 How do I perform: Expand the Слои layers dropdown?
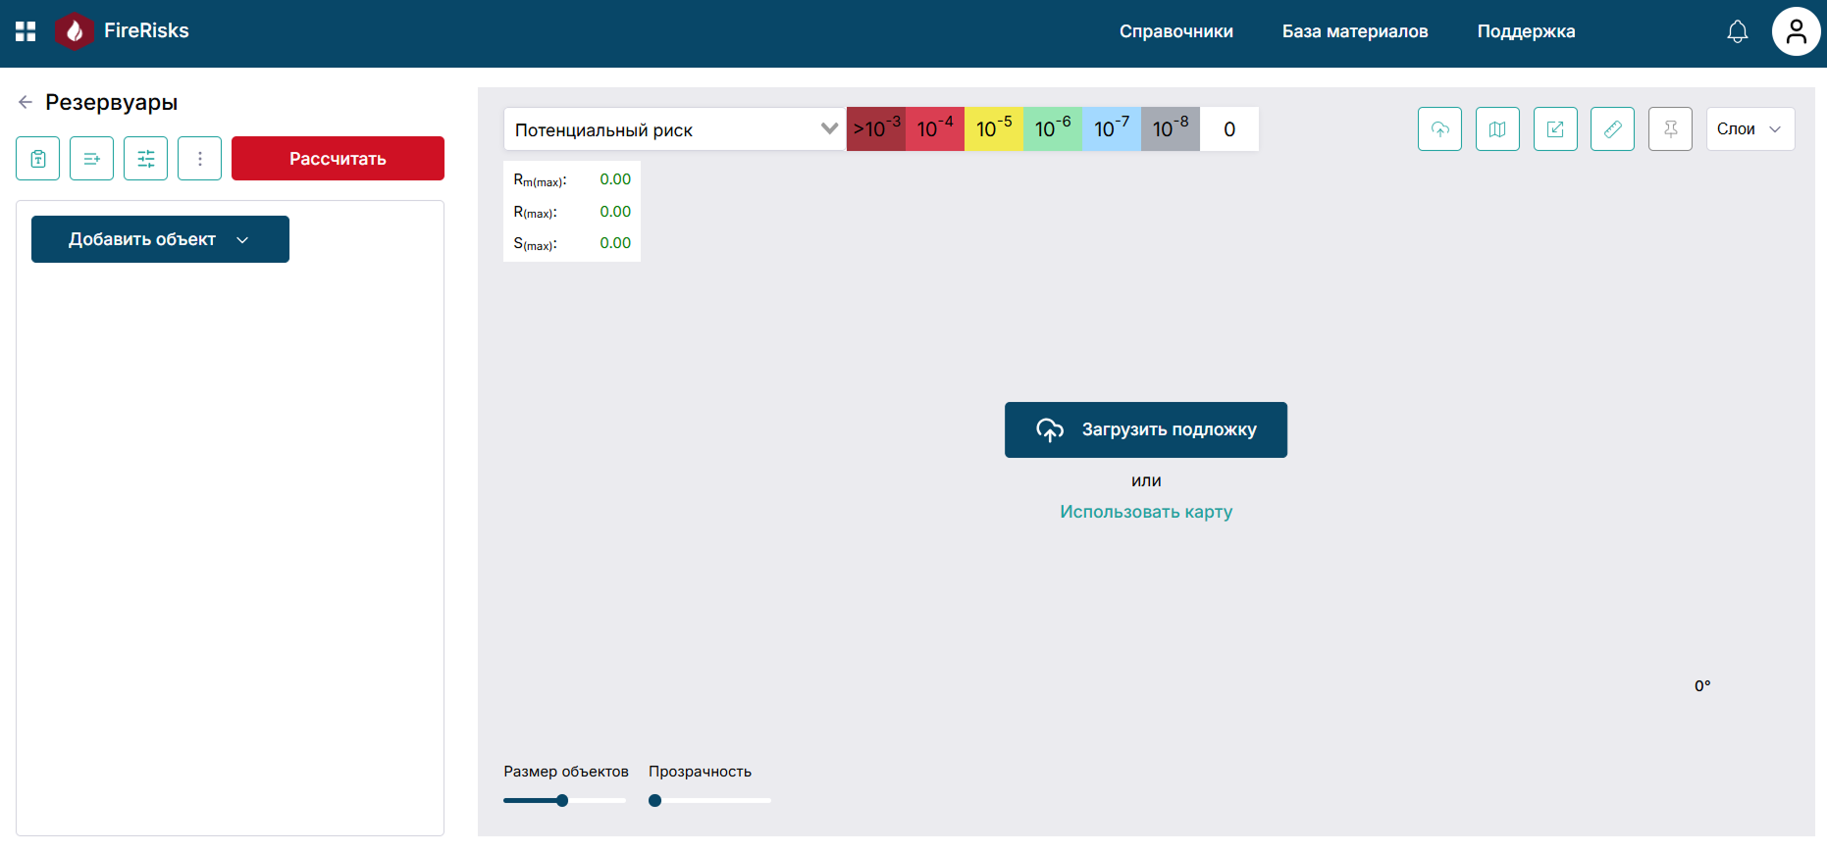pos(1750,129)
